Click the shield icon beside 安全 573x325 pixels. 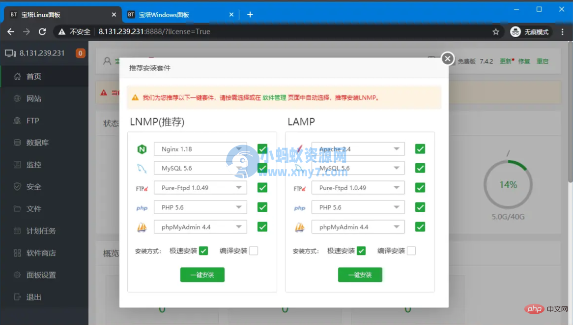pyautogui.click(x=17, y=187)
